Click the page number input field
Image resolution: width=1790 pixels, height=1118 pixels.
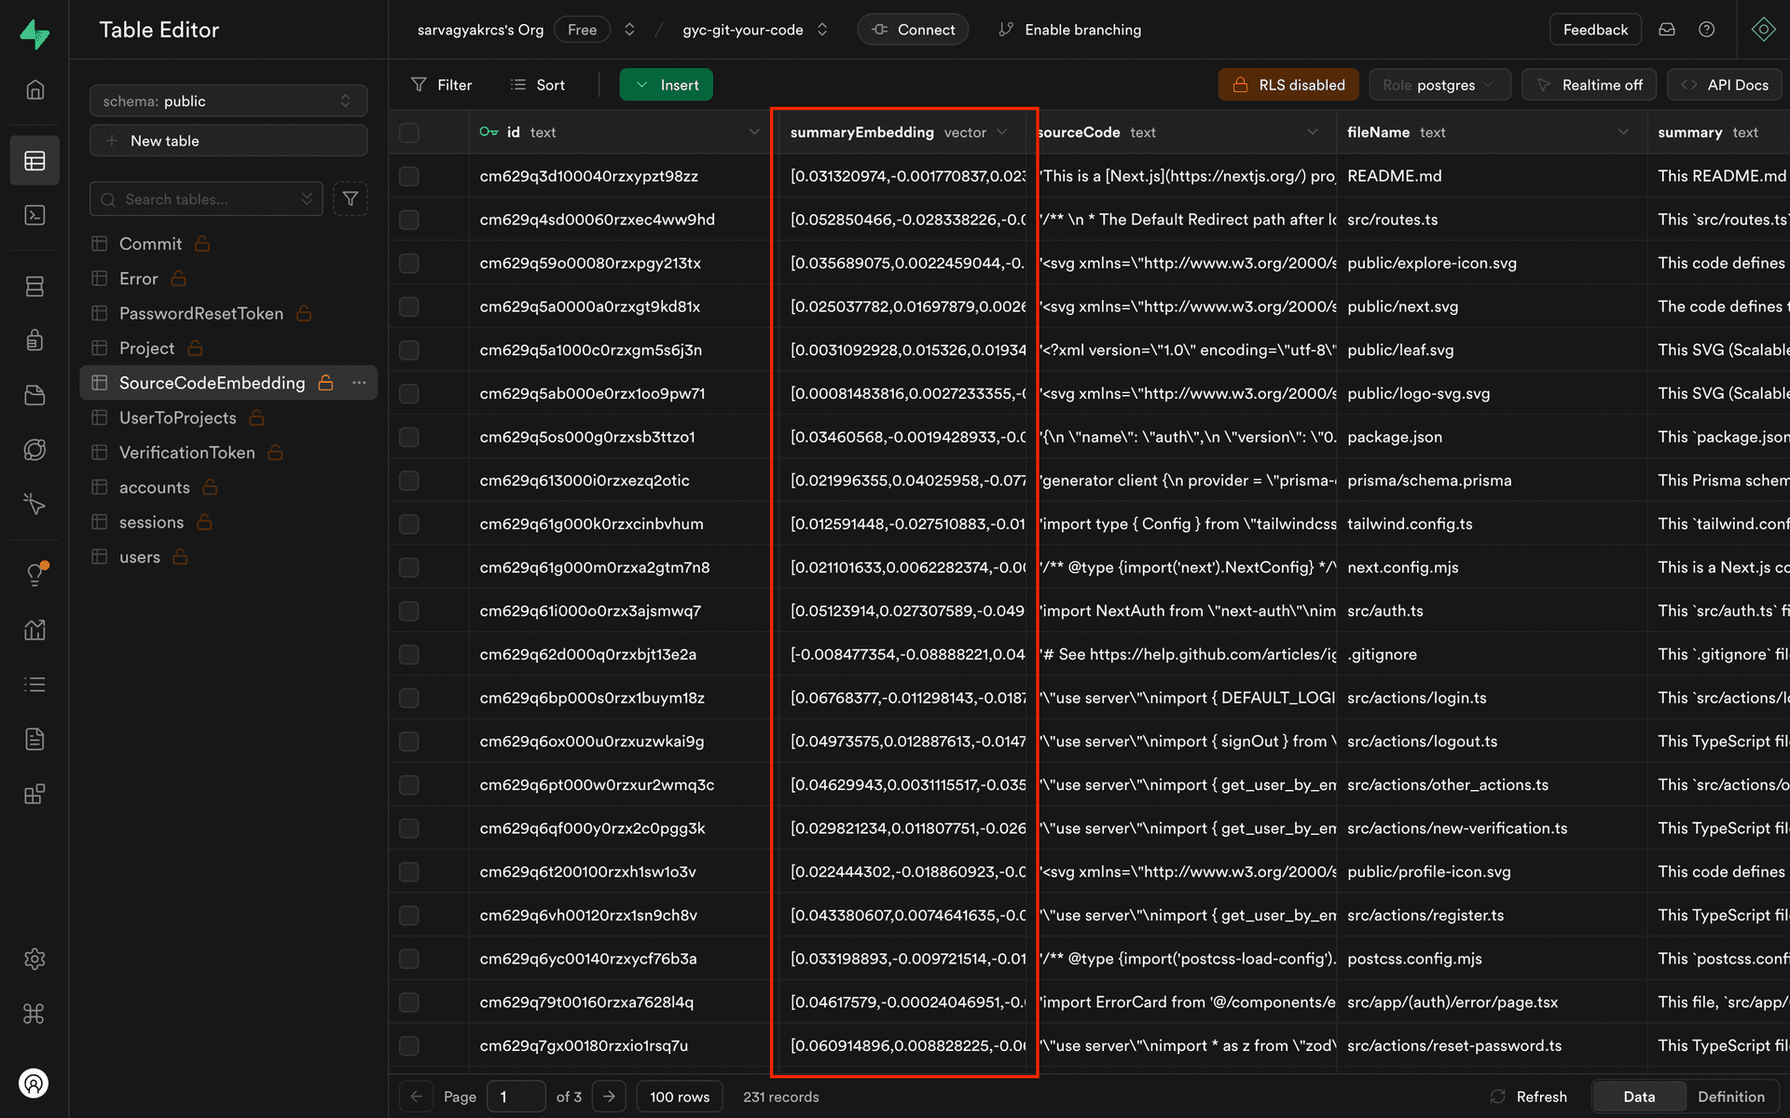[x=517, y=1097]
